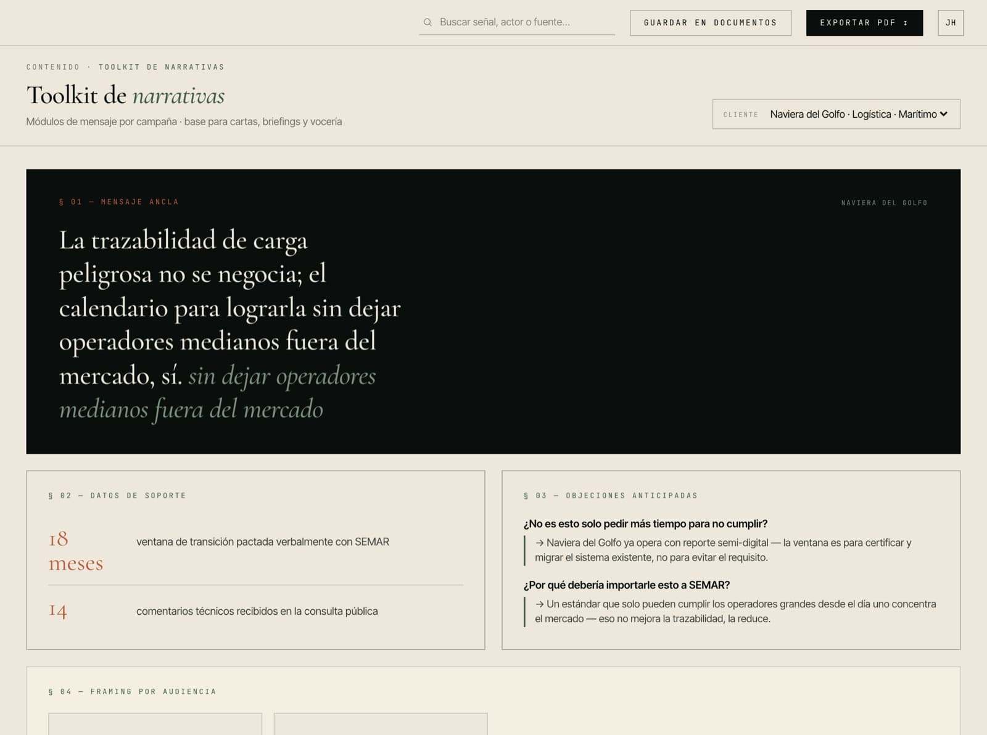
Task: Click the '§ 01 — Mensaje ancla' label
Action: click(x=118, y=202)
